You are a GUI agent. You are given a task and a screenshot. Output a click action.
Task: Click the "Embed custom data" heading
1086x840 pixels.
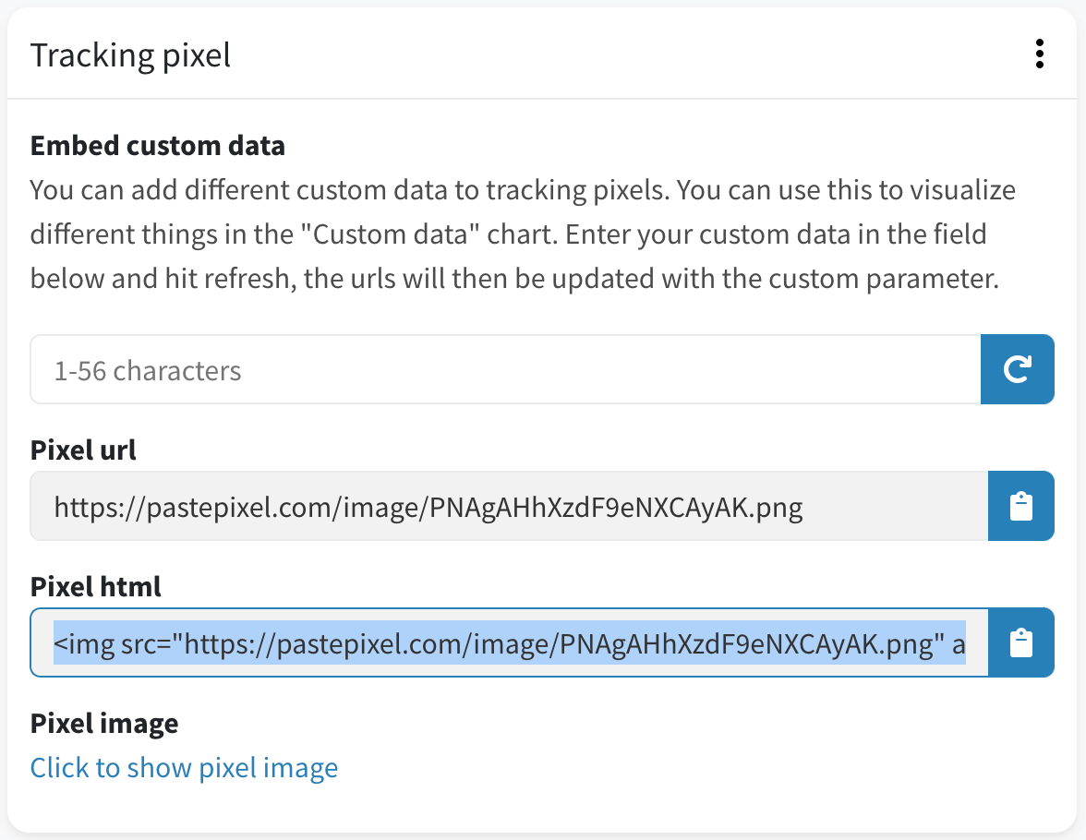point(157,146)
